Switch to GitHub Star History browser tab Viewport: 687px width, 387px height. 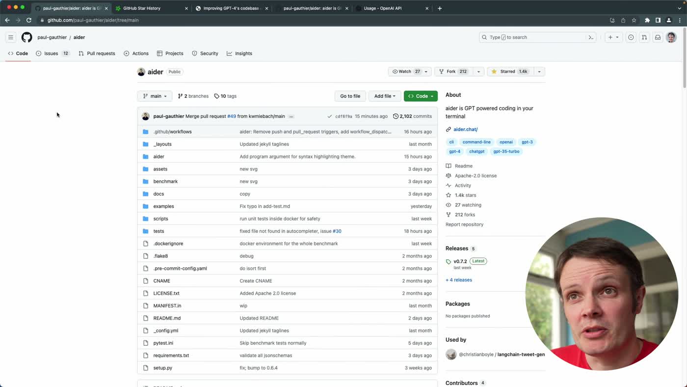pyautogui.click(x=152, y=8)
